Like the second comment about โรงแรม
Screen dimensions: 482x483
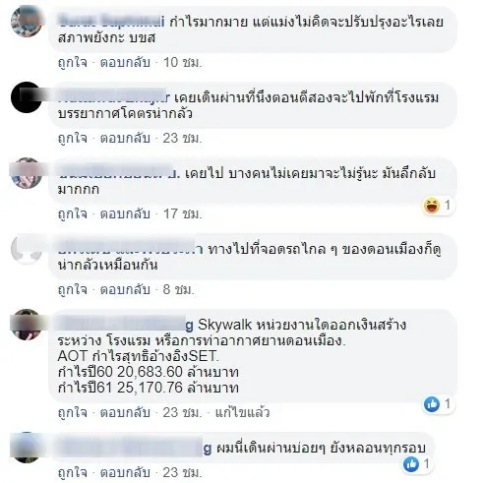(73, 138)
